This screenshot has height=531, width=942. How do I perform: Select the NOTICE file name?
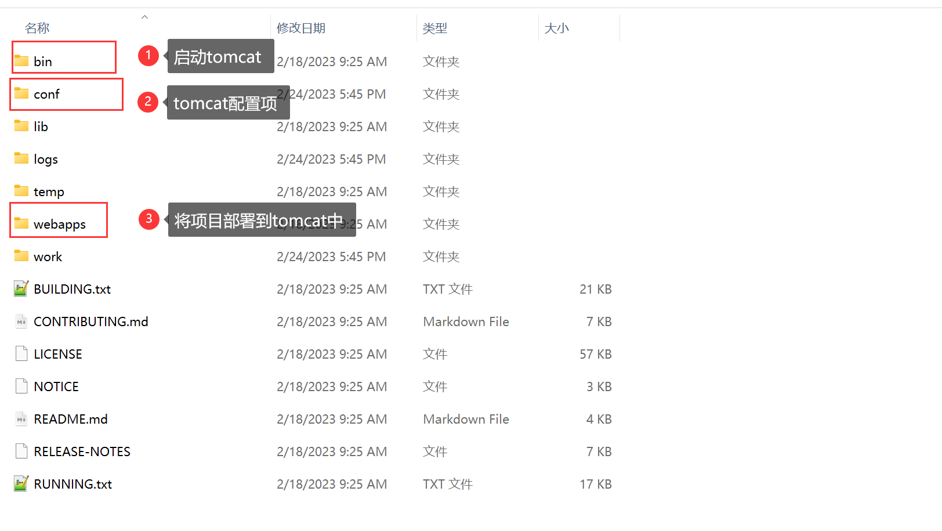(x=56, y=386)
